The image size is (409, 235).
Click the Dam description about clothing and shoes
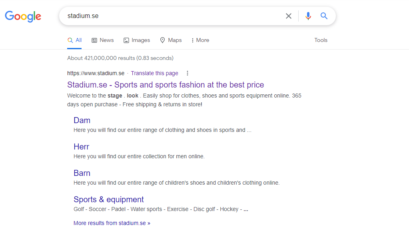(x=162, y=130)
